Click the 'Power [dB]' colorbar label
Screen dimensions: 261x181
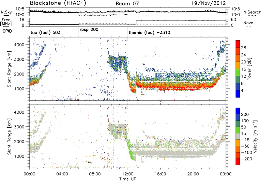249,69
